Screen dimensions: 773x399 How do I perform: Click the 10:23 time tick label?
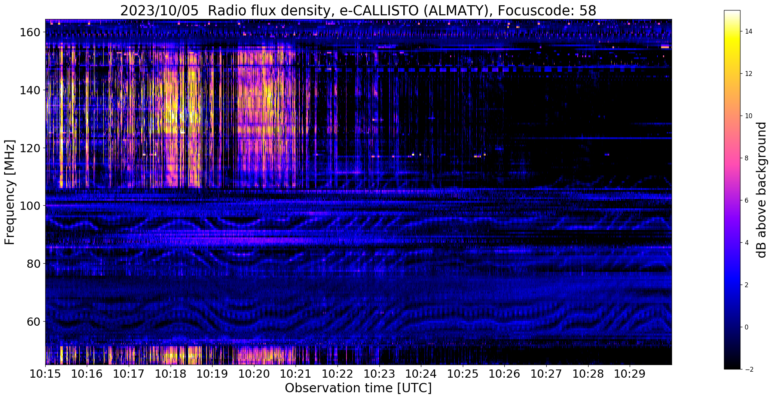pos(379,374)
